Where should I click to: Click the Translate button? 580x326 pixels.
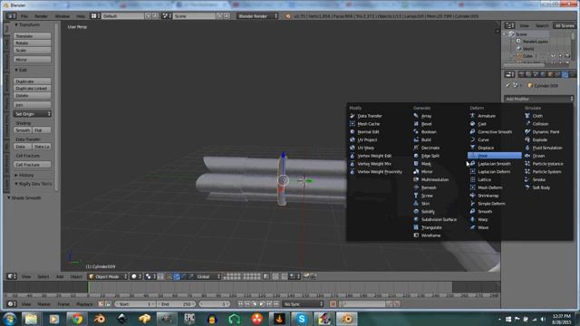33,36
